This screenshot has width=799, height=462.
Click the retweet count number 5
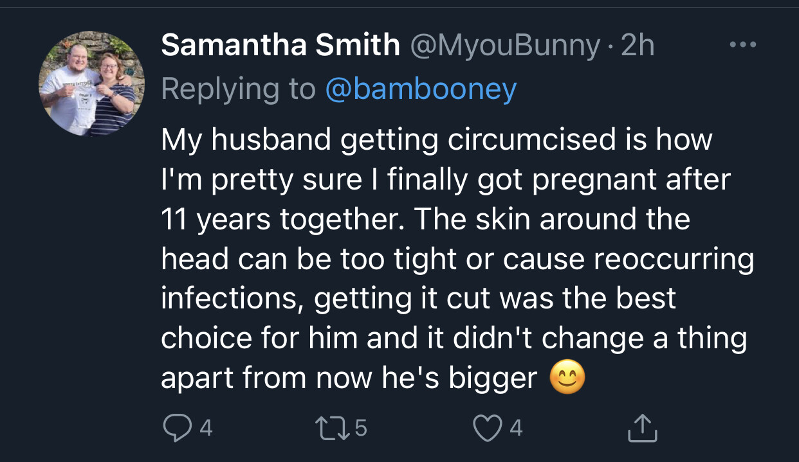point(360,428)
